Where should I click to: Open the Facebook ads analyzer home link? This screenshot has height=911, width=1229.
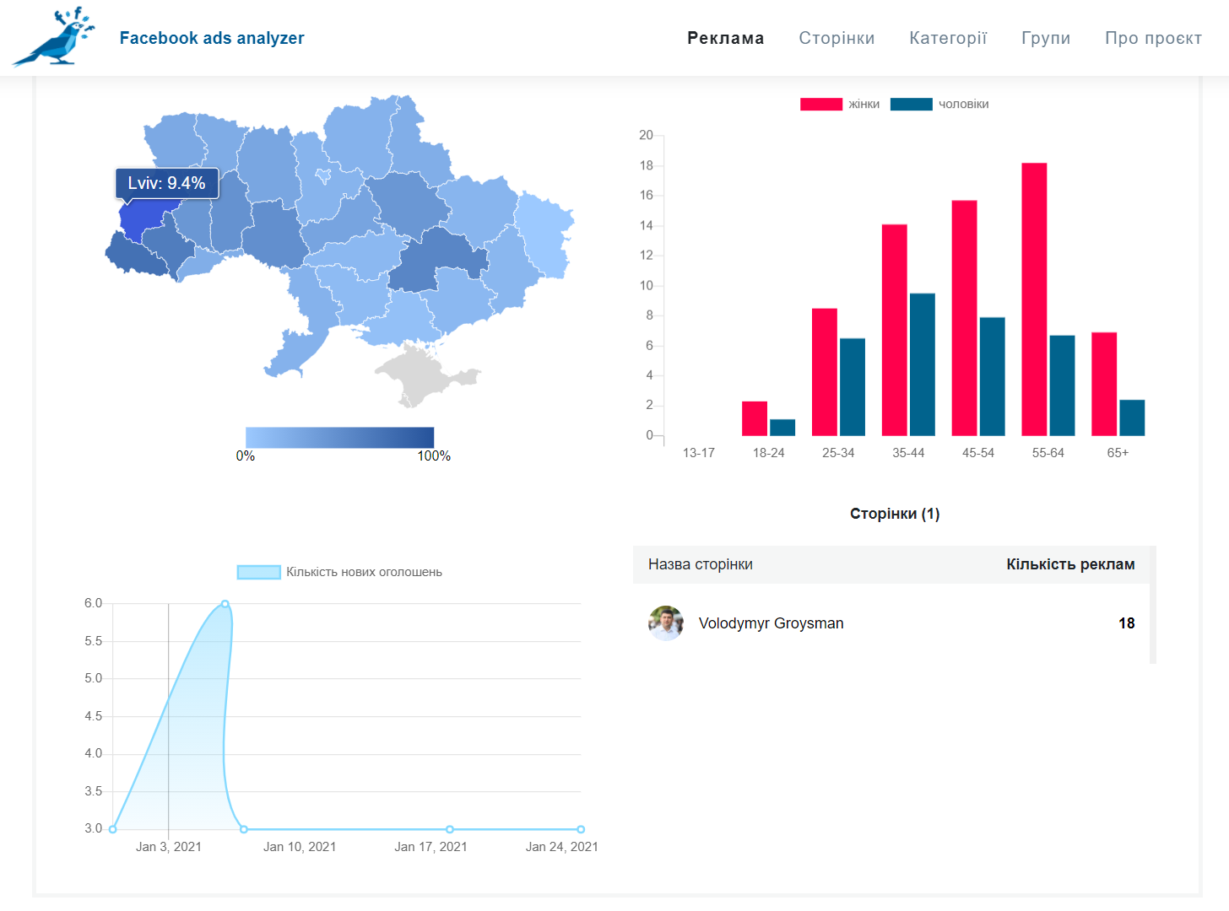212,38
